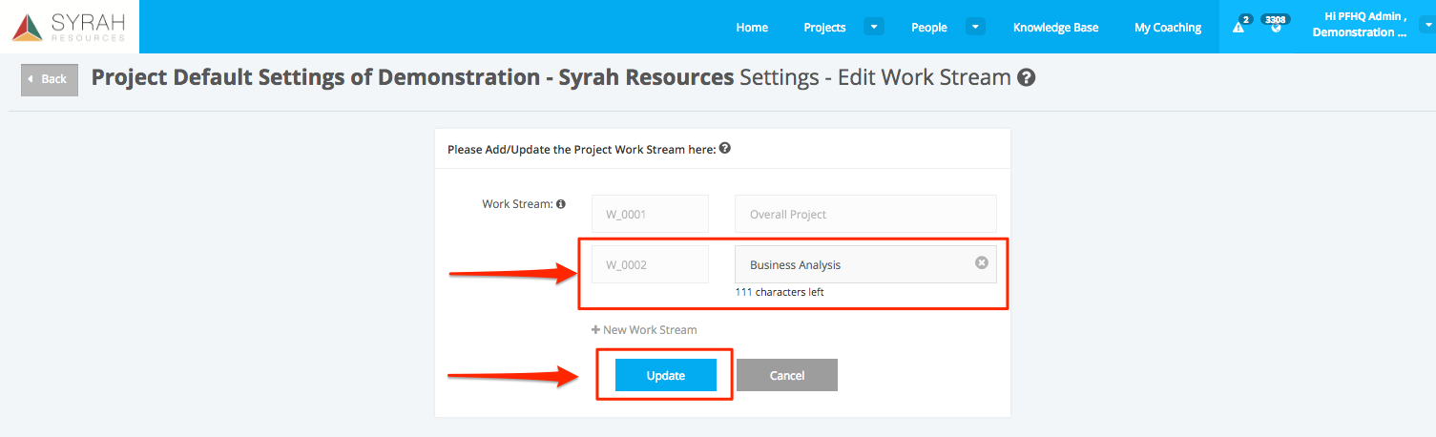Open the Projects menu item
The width and height of the screenshot is (1436, 437).
point(824,28)
